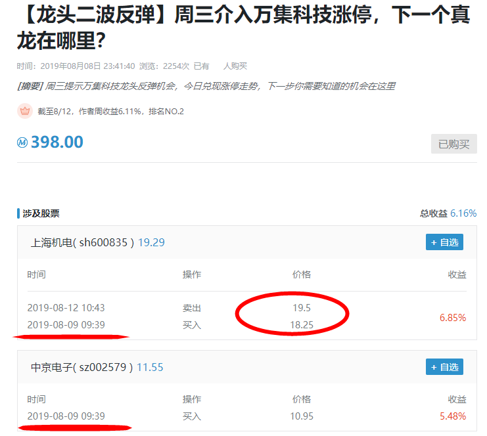This screenshot has width=487, height=436.
Task: Click the 摘要 summary text line
Action: (x=206, y=86)
